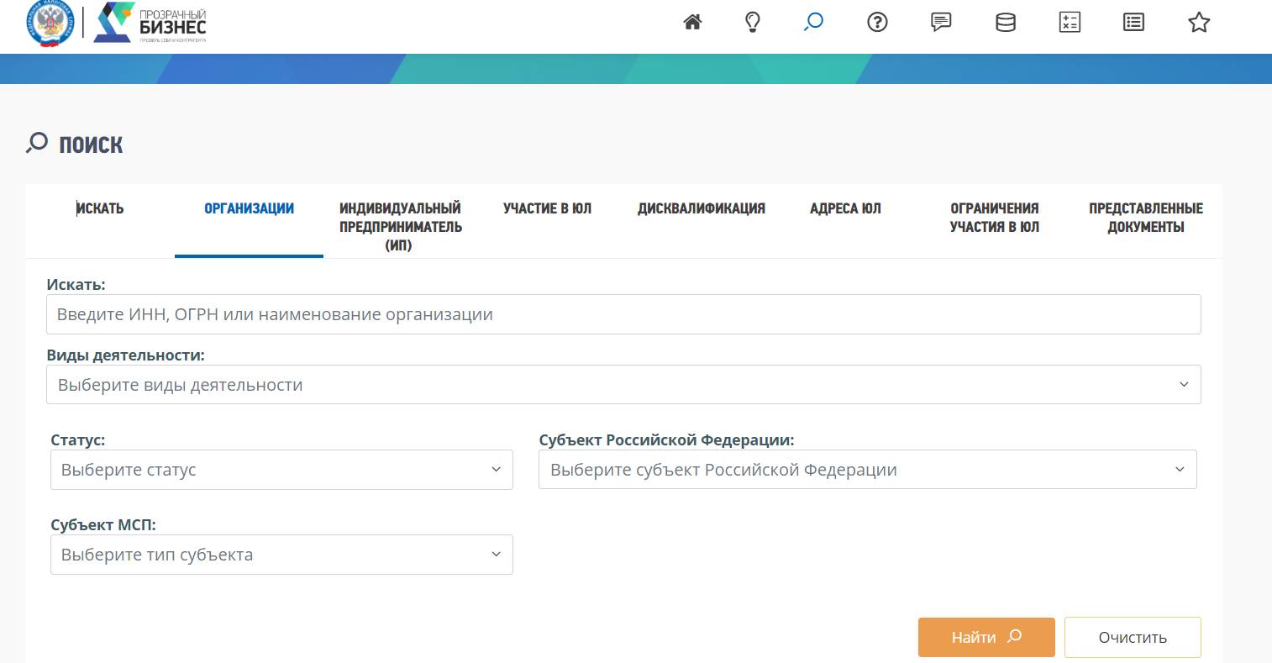Expand the Виды деятельности dropdown
This screenshot has width=1272, height=663.
pos(623,385)
